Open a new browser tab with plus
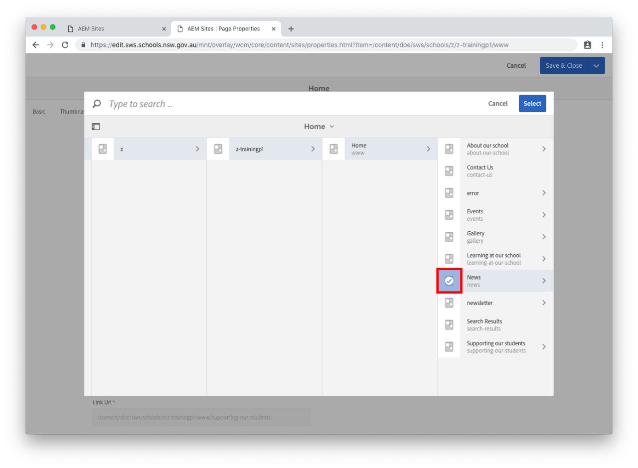This screenshot has width=638, height=468. click(x=291, y=29)
